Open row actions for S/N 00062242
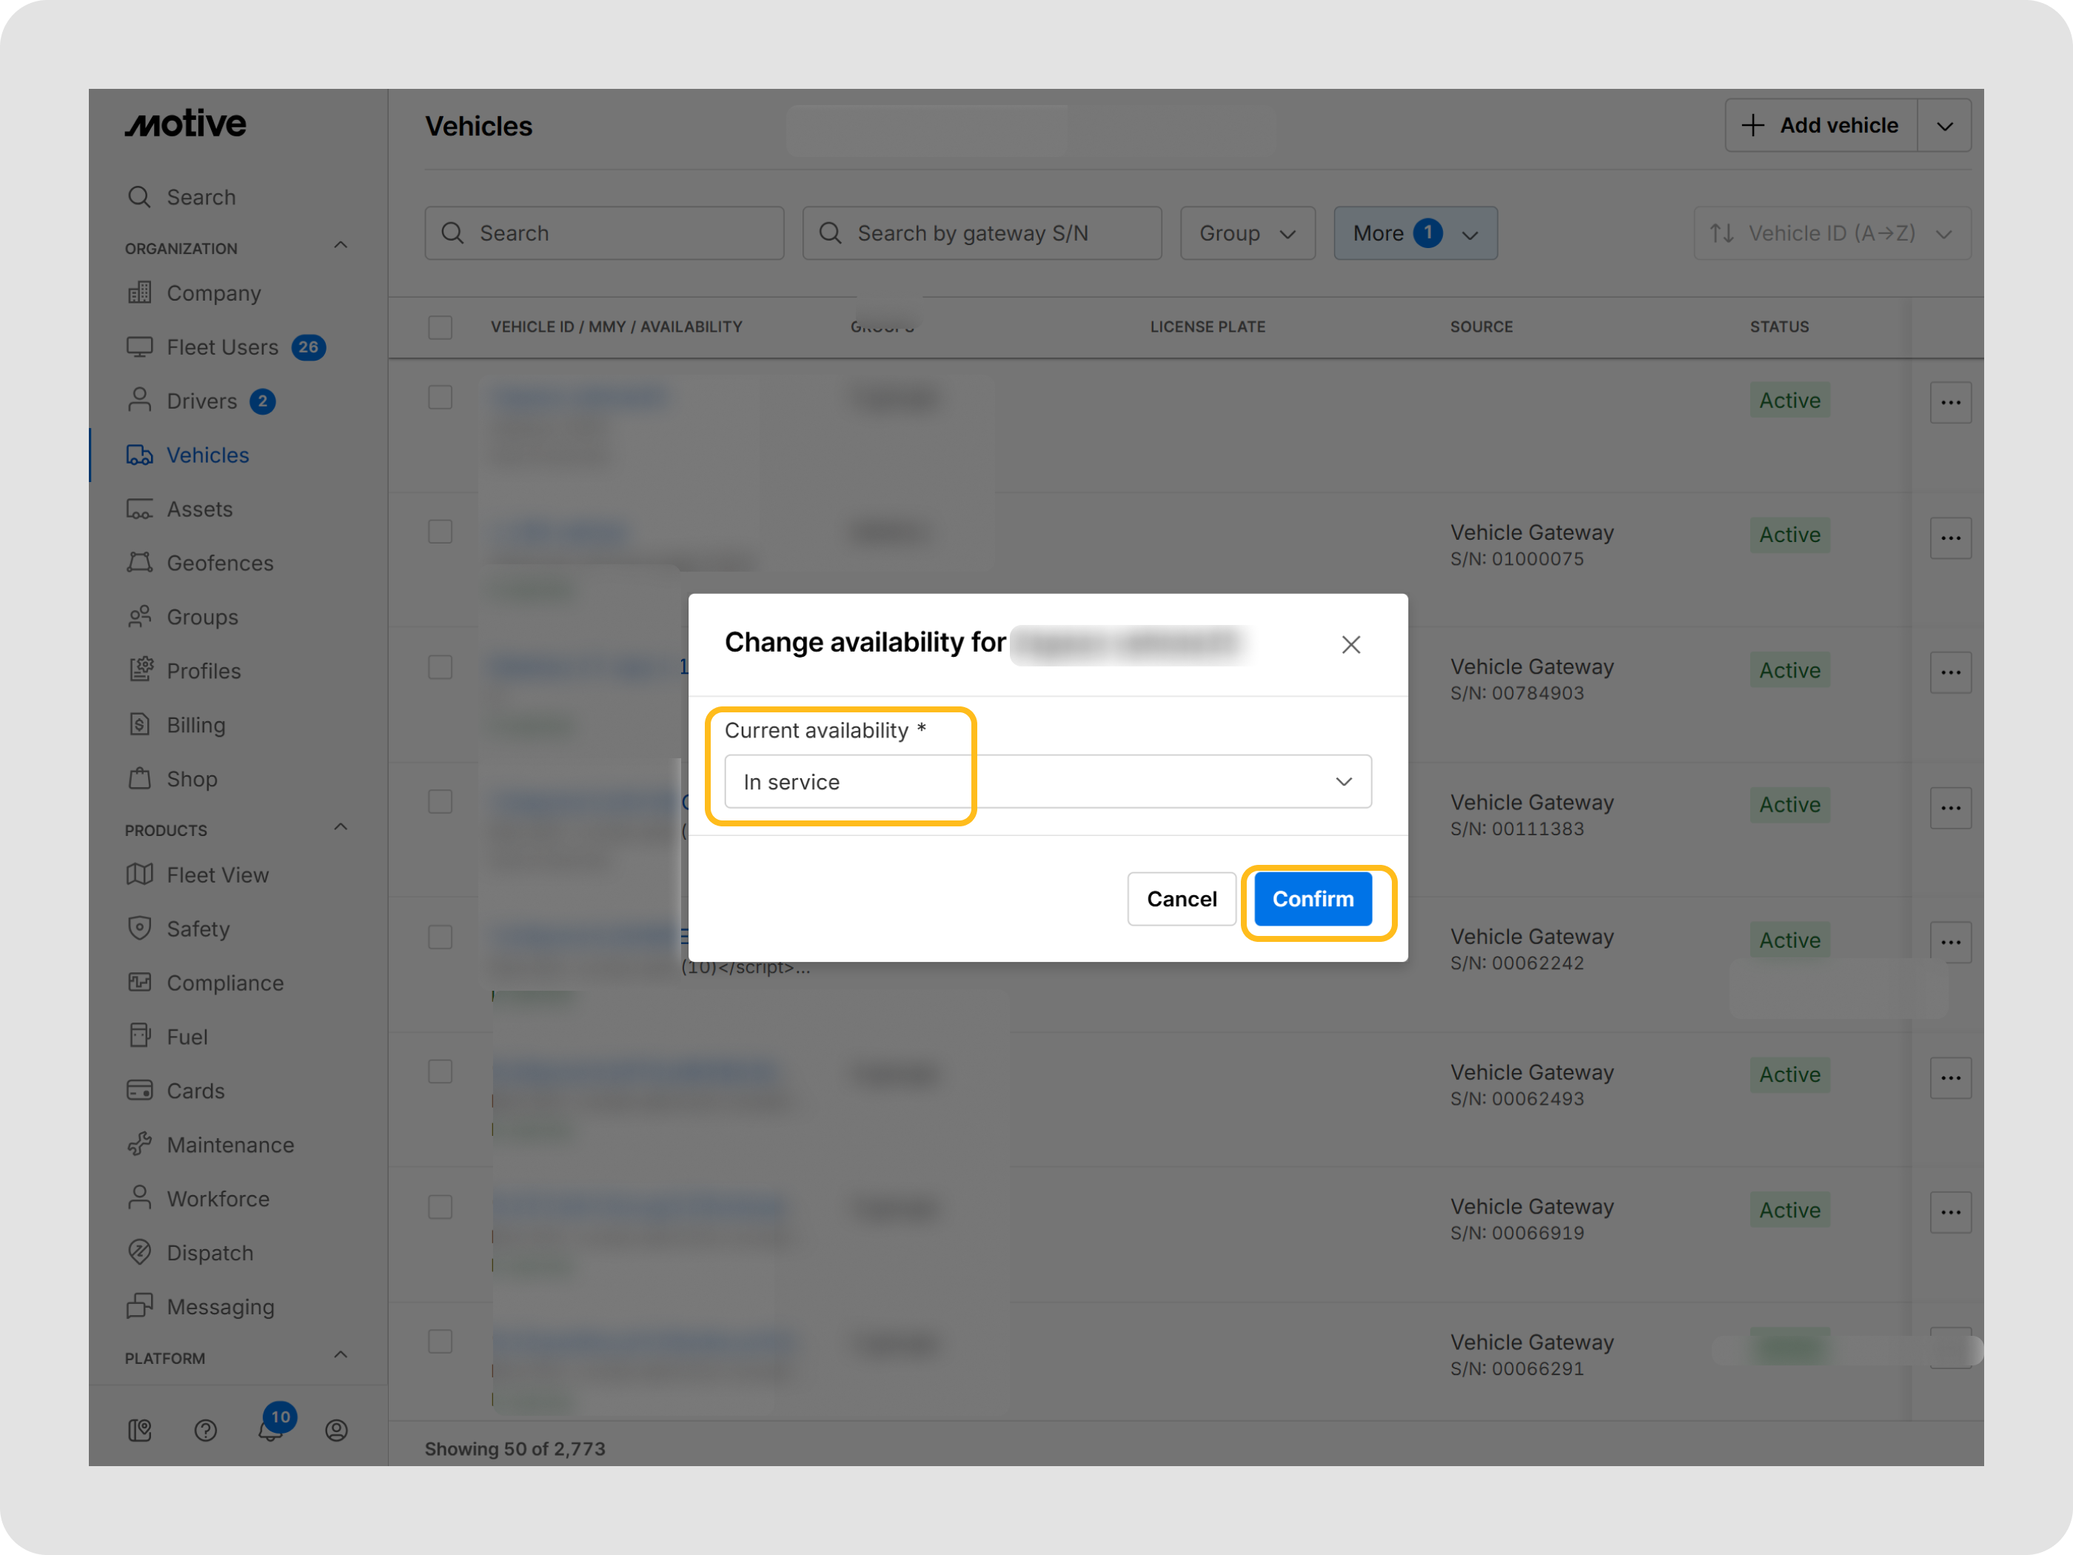2073x1555 pixels. tap(1951, 943)
